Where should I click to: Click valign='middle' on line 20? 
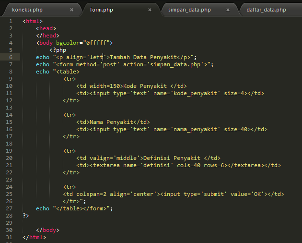(x=115, y=158)
